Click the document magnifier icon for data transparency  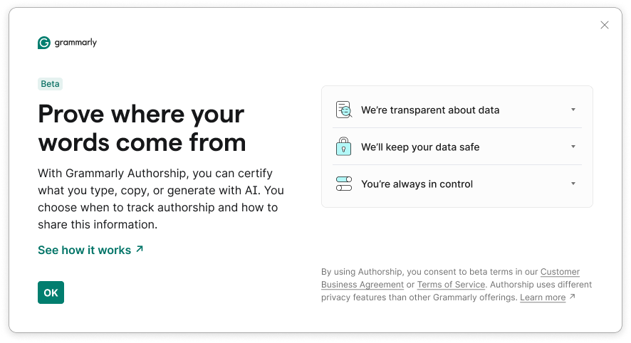tap(344, 110)
